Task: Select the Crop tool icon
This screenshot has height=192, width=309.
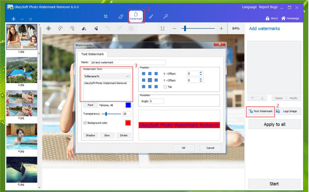Action: [x=106, y=16]
